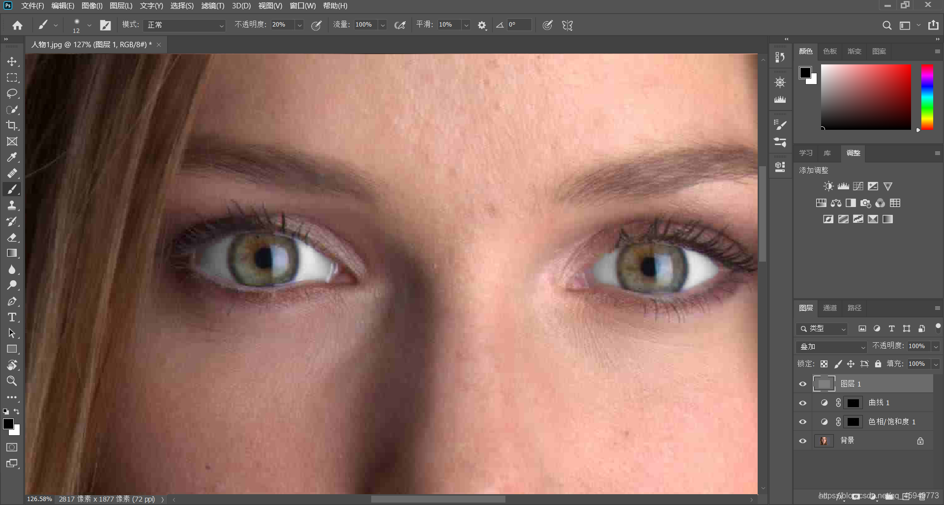Toggle pressure for size icon
The width and height of the screenshot is (944, 505).
(x=547, y=25)
